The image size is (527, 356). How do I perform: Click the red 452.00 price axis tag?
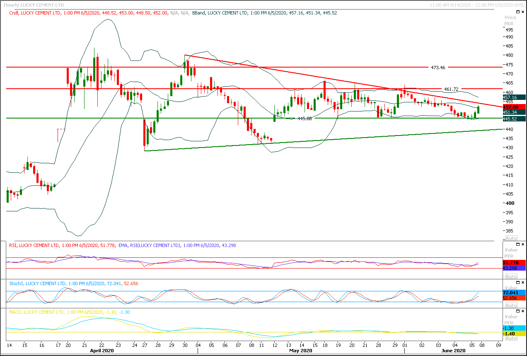514,106
